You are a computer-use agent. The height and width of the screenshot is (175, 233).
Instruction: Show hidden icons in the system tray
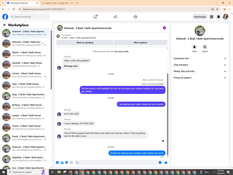pos(214,172)
